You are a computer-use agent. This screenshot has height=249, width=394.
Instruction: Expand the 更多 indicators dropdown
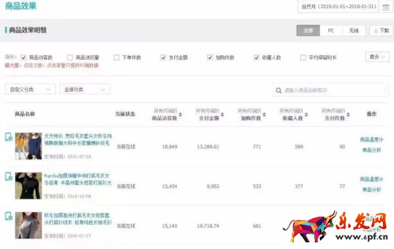(x=376, y=57)
